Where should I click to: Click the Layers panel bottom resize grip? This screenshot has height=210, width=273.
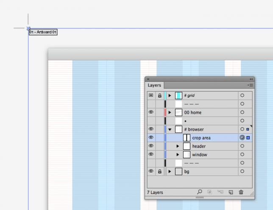200,198
